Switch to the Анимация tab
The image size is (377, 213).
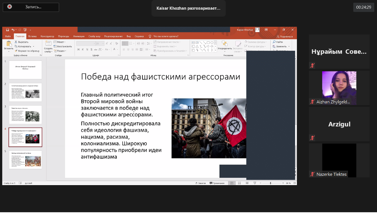tap(79, 36)
